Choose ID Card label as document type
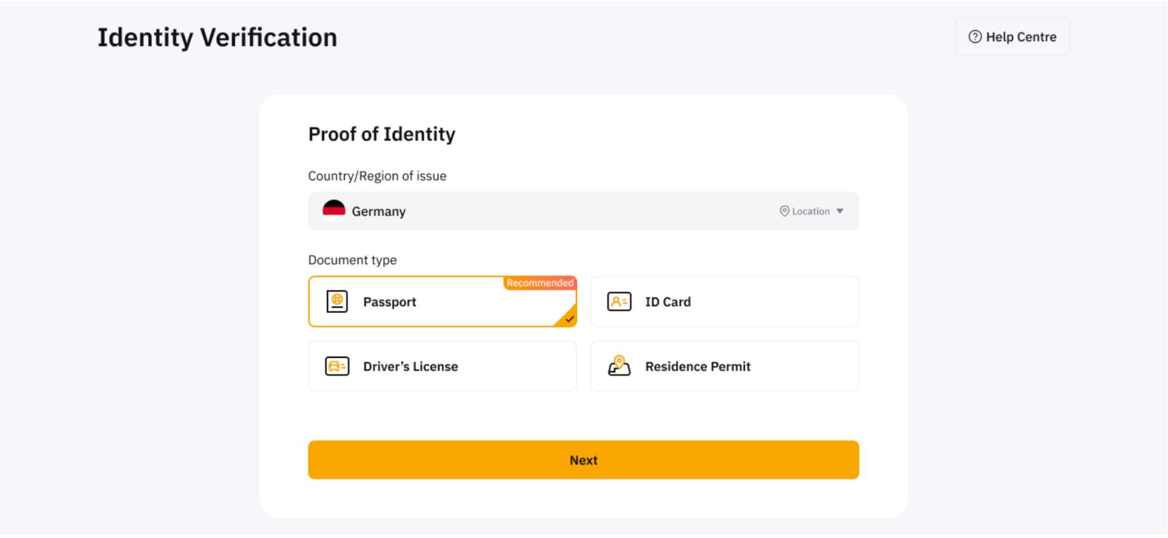 [668, 302]
